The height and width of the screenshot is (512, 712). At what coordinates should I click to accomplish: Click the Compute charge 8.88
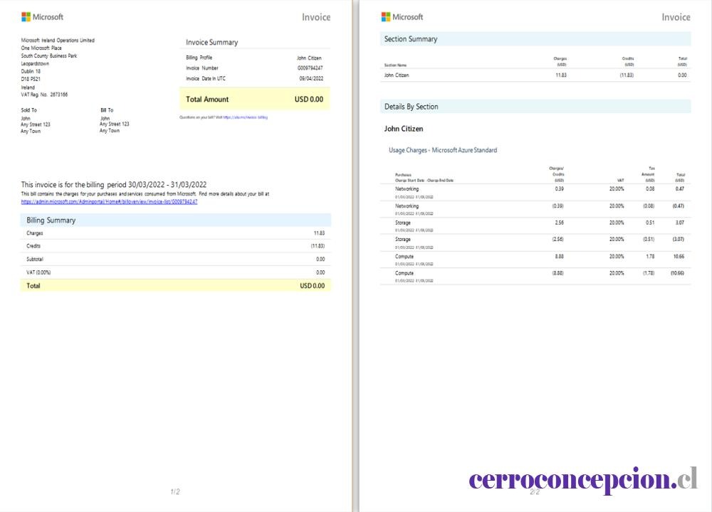tap(559, 256)
